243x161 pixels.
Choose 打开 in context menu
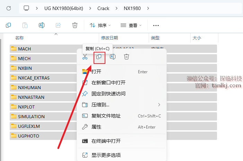coord(122,72)
